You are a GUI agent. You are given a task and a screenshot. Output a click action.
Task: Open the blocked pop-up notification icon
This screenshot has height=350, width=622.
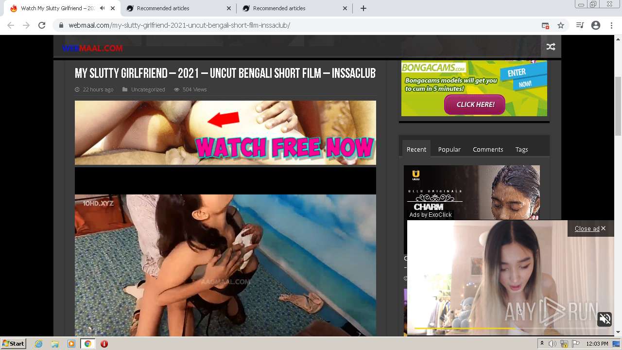[x=545, y=25]
